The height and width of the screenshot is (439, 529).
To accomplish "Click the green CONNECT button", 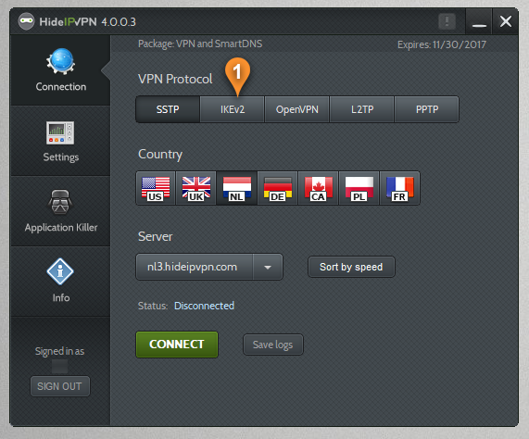I will point(177,345).
